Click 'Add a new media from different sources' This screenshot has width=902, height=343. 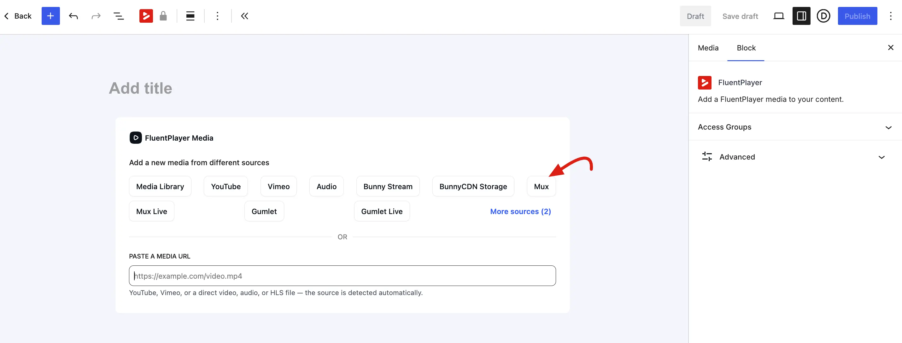coord(199,163)
